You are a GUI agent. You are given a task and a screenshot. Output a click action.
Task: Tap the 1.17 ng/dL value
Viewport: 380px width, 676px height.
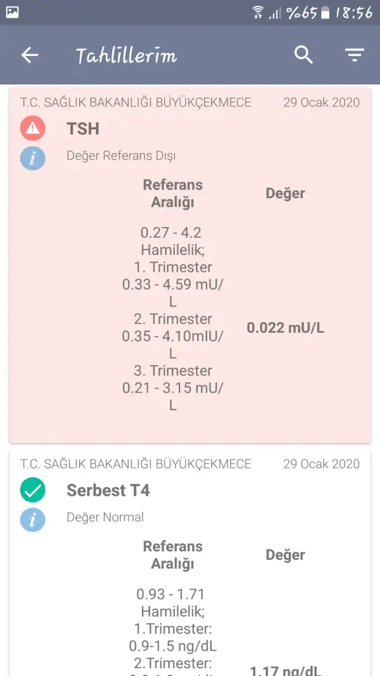[x=285, y=671]
